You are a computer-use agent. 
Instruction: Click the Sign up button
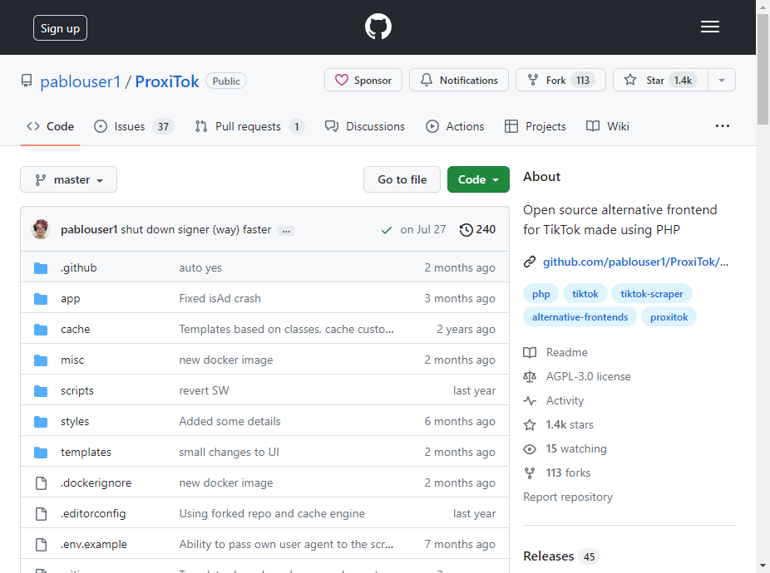coord(60,28)
